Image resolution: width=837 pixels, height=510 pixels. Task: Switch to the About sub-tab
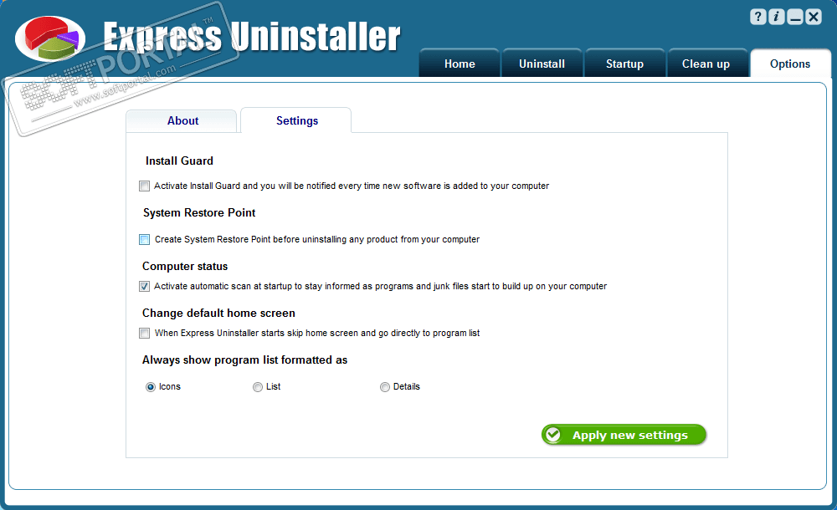click(182, 121)
